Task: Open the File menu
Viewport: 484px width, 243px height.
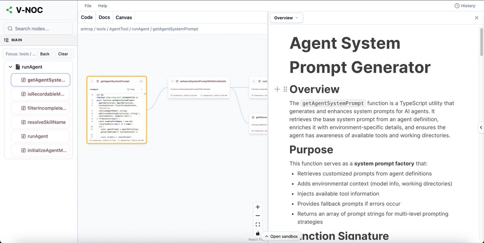Action: pos(88,6)
